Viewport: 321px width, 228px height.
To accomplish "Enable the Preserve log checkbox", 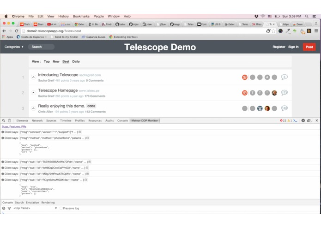I will point(61,208).
